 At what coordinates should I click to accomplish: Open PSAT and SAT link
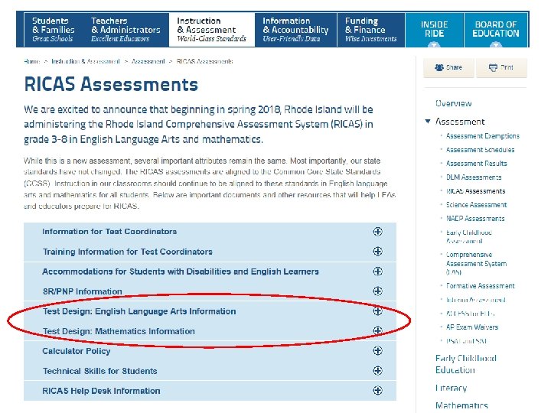466,340
